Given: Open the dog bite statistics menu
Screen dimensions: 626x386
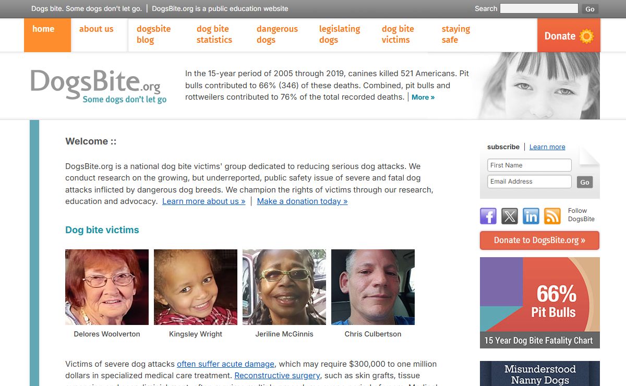Looking at the screenshot, I should pyautogui.click(x=214, y=34).
